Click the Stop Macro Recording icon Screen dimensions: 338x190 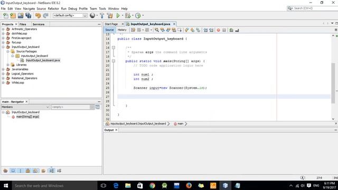pyautogui.click(x=224, y=30)
